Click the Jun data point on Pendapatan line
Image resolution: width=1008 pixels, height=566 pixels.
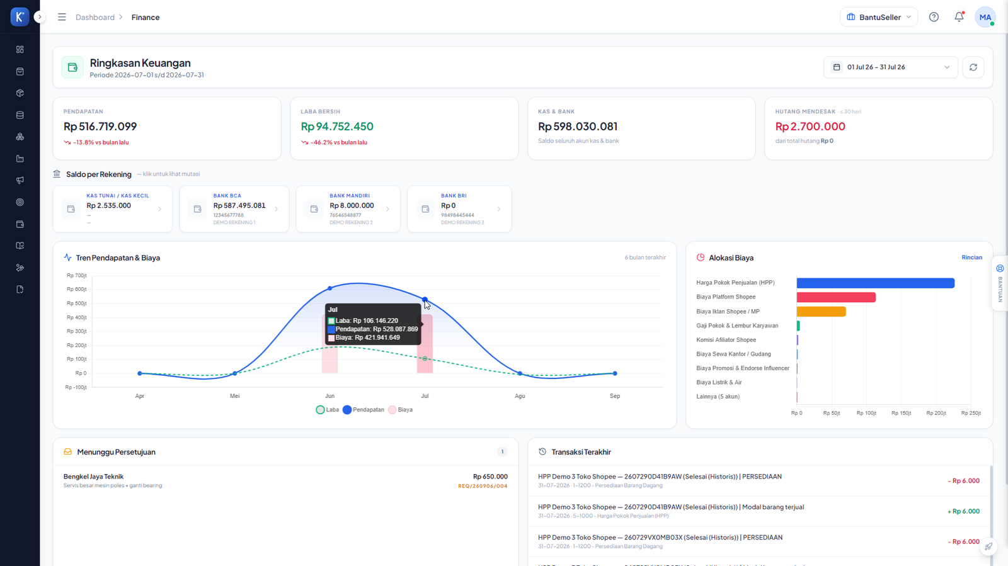pos(330,288)
